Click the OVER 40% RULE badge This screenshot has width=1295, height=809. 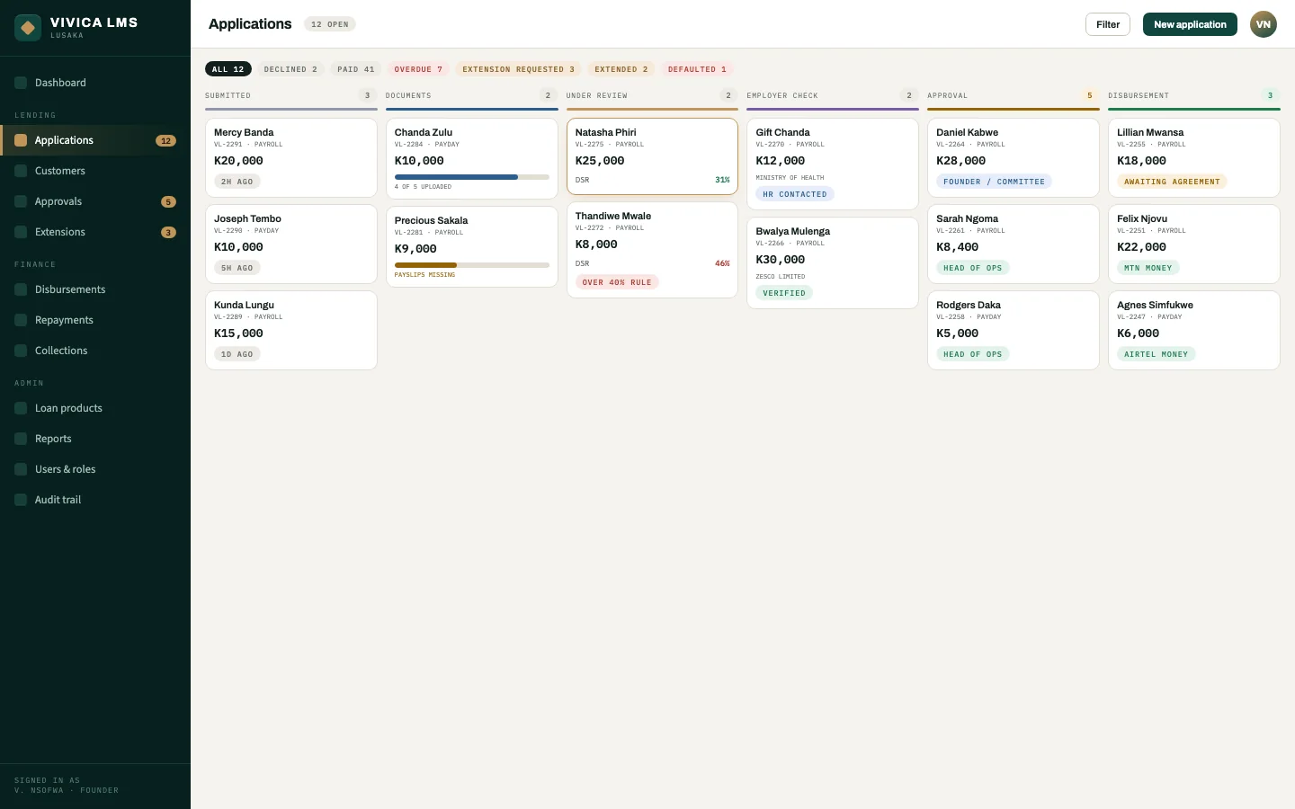point(617,282)
